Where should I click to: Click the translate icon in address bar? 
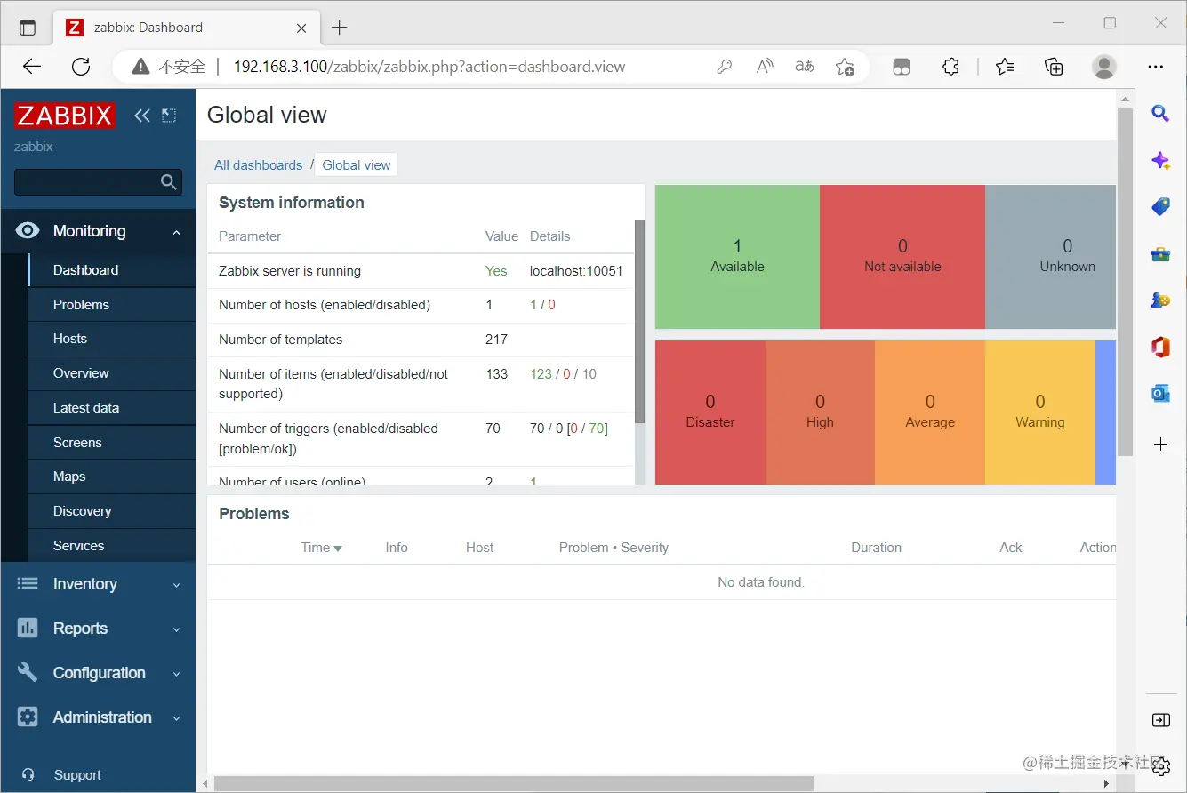pos(805,67)
